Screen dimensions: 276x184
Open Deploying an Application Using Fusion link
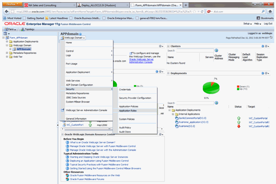point(99,161)
